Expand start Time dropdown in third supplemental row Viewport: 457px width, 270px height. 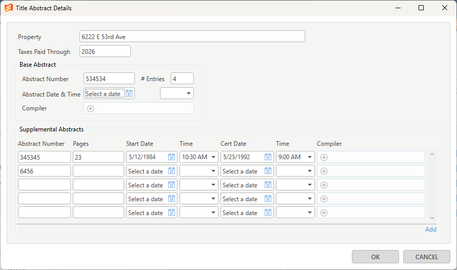pyautogui.click(x=213, y=185)
